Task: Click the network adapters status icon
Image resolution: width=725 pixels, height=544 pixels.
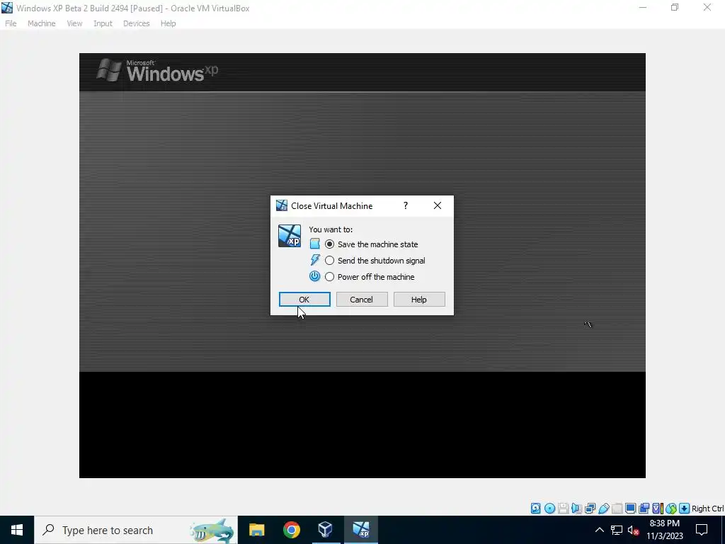Action: pyautogui.click(x=590, y=509)
